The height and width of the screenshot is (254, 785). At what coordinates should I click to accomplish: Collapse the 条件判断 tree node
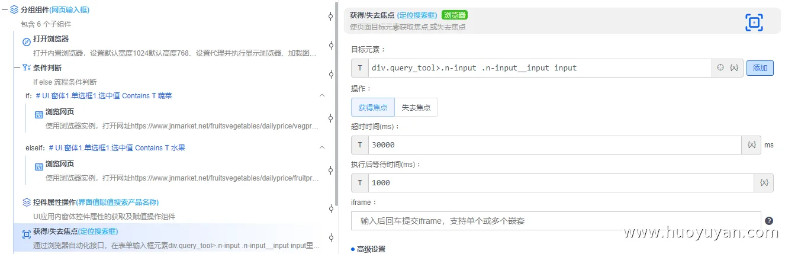pos(17,68)
